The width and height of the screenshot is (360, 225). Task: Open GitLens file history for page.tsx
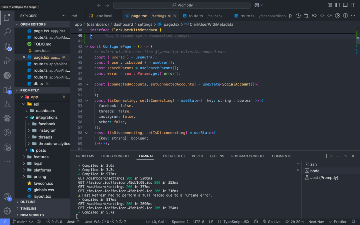[298, 15]
